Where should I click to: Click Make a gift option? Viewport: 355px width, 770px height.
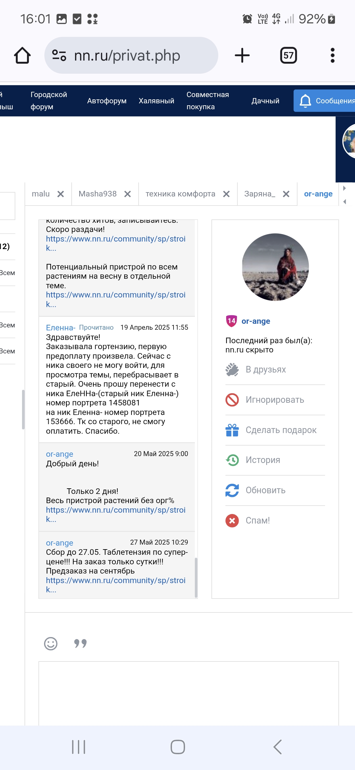(281, 430)
